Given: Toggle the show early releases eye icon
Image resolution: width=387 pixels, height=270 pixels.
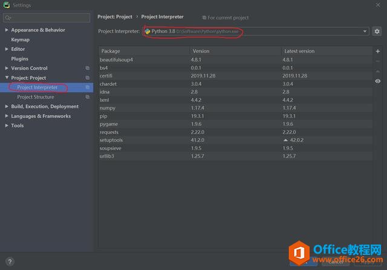Looking at the screenshot, I should [377, 81].
